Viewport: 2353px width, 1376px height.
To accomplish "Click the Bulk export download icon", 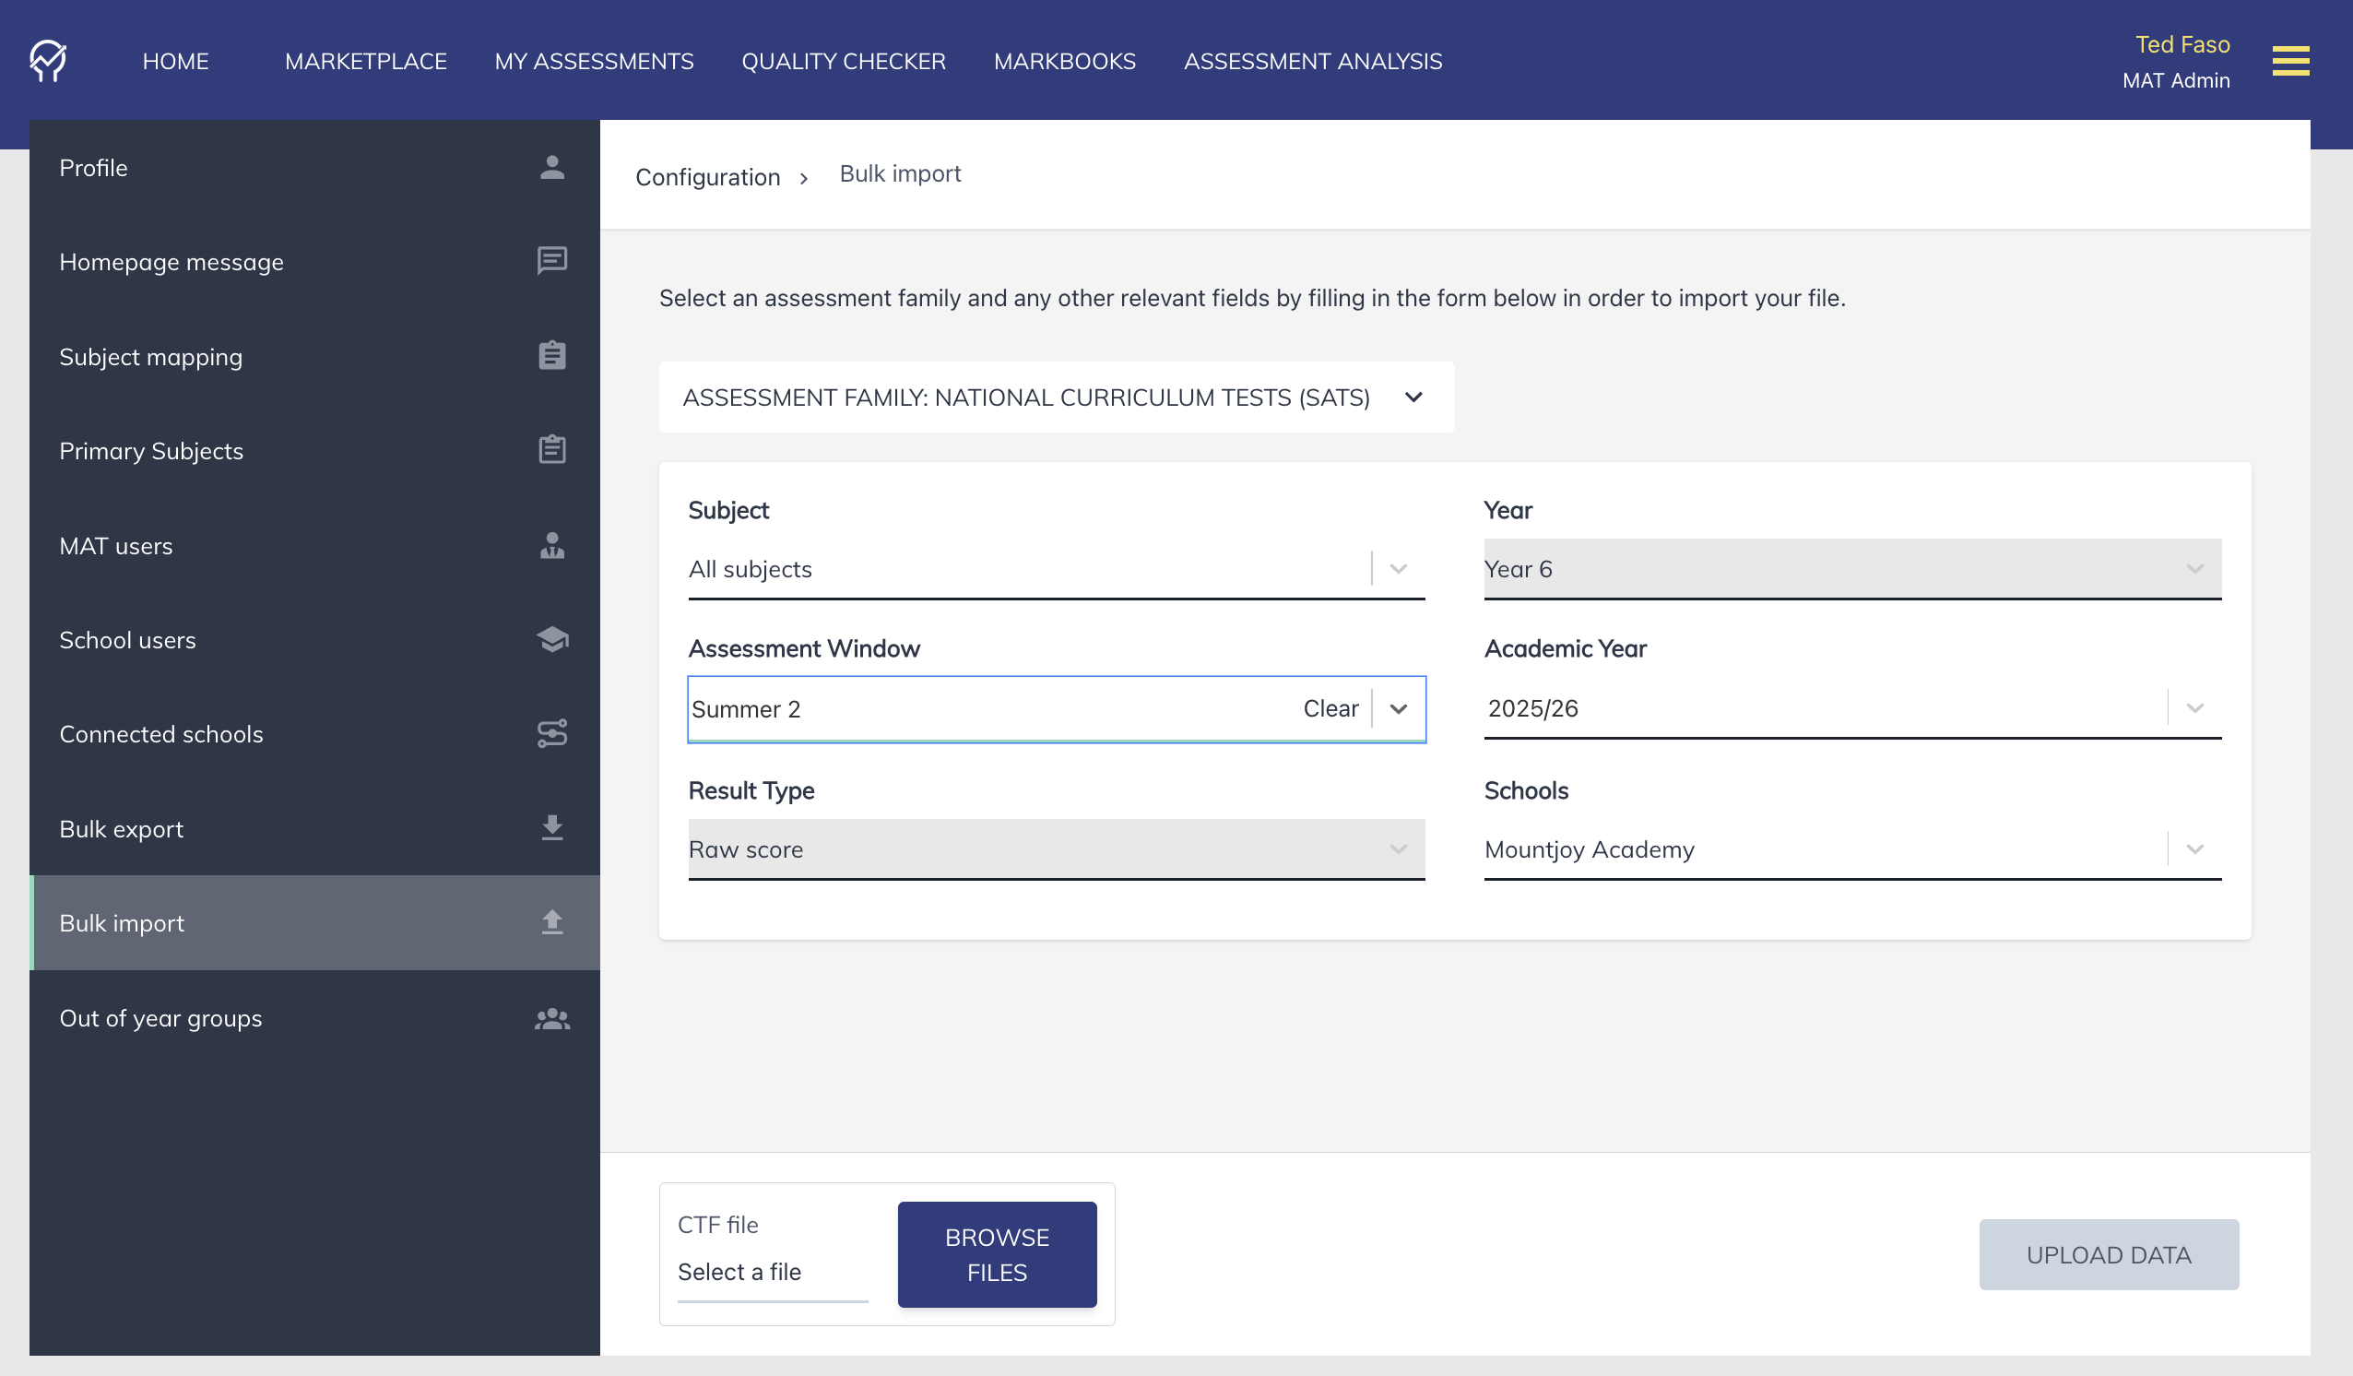I will coord(552,827).
